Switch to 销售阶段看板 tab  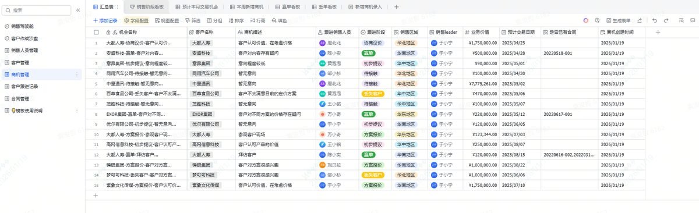pyautogui.click(x=146, y=7)
